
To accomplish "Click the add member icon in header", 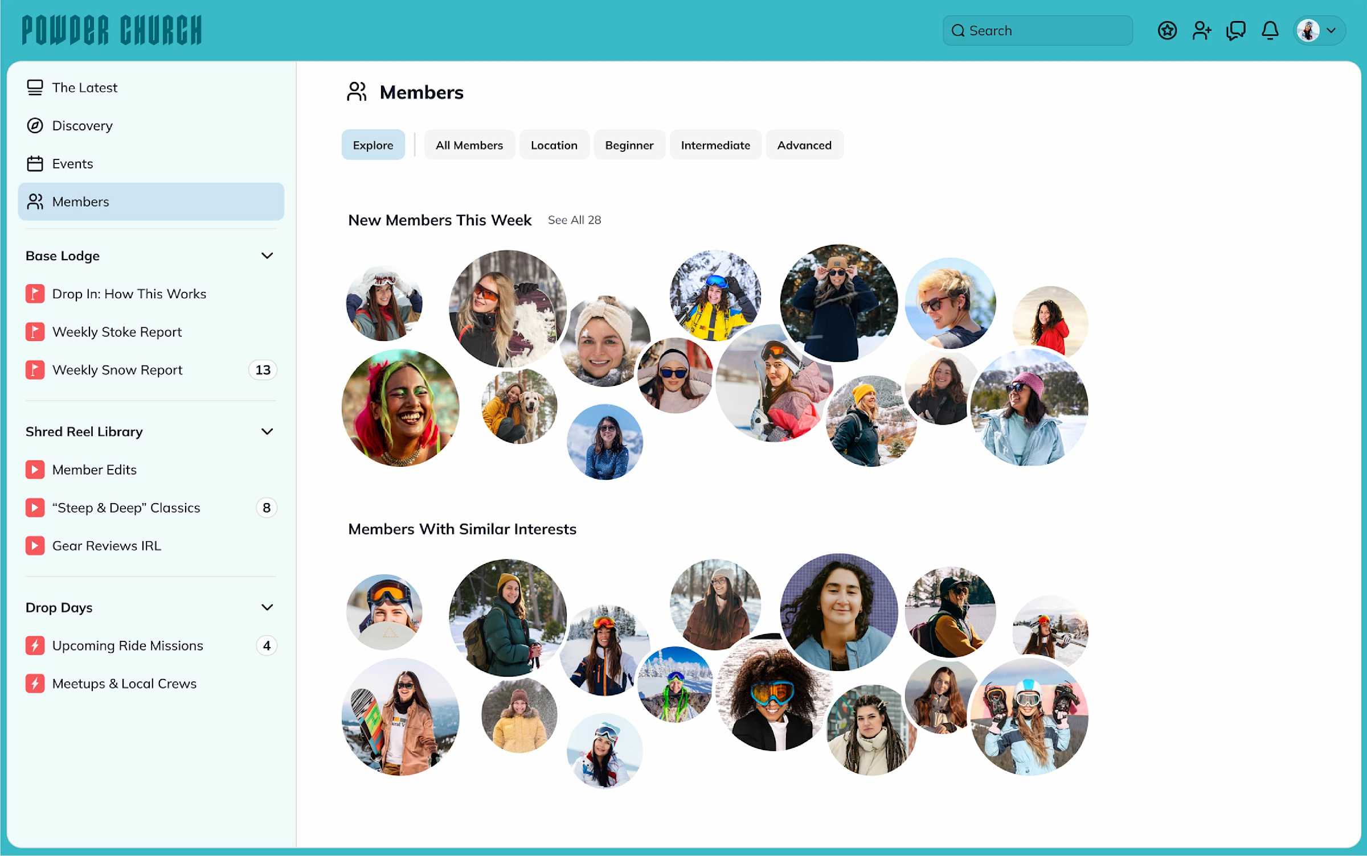I will point(1201,30).
